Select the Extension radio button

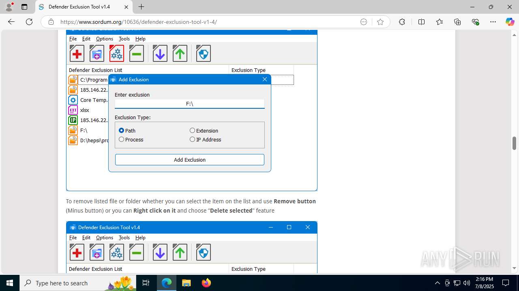point(193,131)
